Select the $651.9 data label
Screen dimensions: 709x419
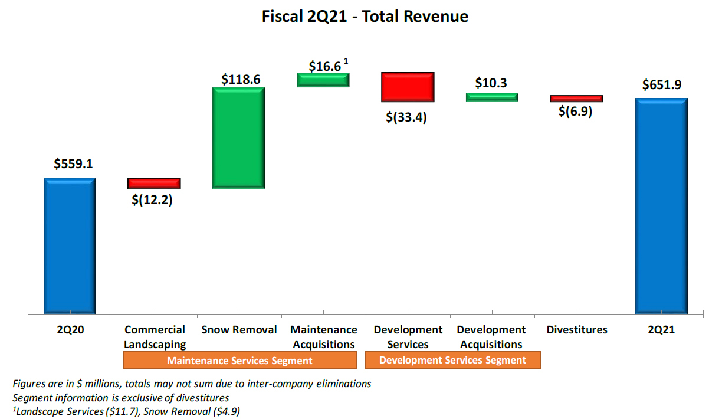(x=662, y=84)
